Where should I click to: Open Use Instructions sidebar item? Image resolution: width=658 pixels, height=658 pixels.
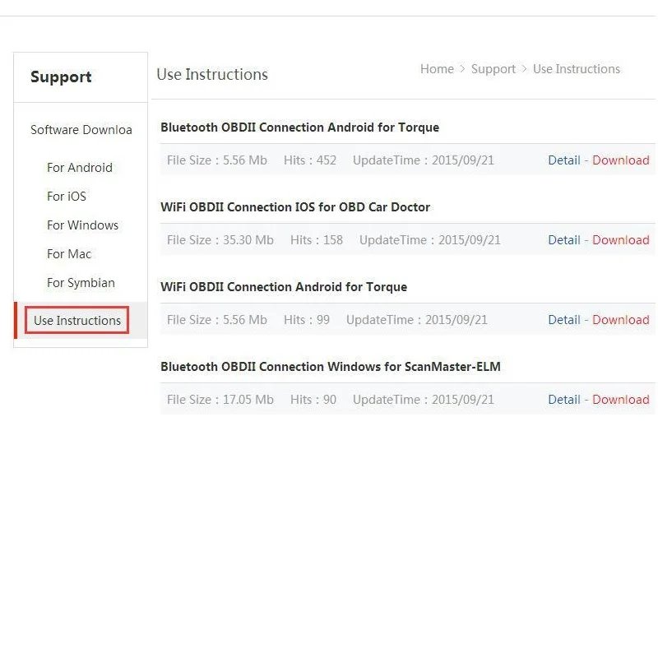point(77,320)
